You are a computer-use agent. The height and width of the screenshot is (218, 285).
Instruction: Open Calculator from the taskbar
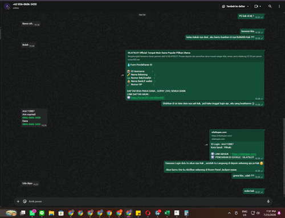(x=186, y=213)
